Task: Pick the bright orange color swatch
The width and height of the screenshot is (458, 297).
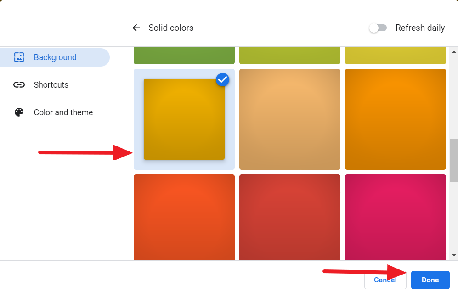Action: (x=396, y=119)
